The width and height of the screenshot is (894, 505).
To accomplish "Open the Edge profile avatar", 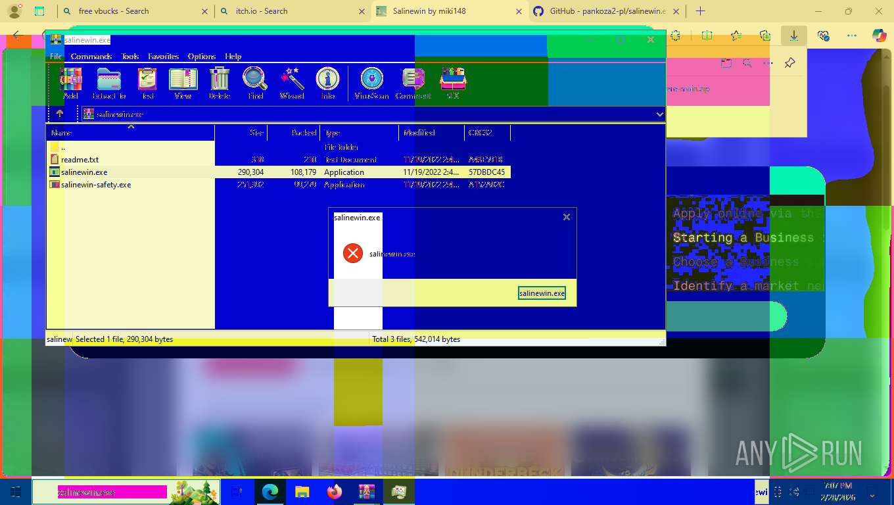I will pyautogui.click(x=14, y=11).
